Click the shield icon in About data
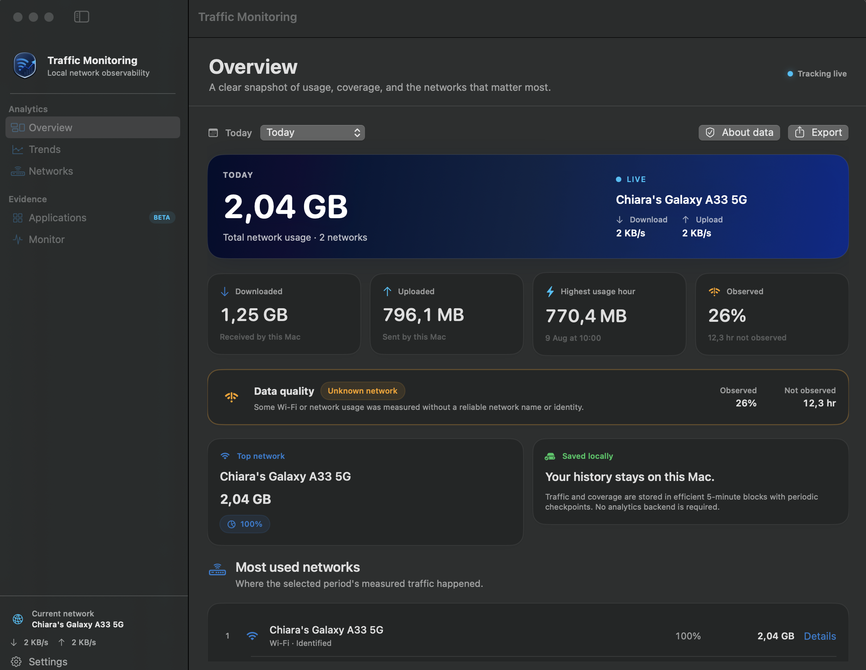This screenshot has height=670, width=866. tap(710, 132)
